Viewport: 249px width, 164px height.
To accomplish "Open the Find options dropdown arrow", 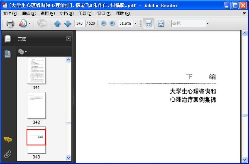I will (208, 24).
